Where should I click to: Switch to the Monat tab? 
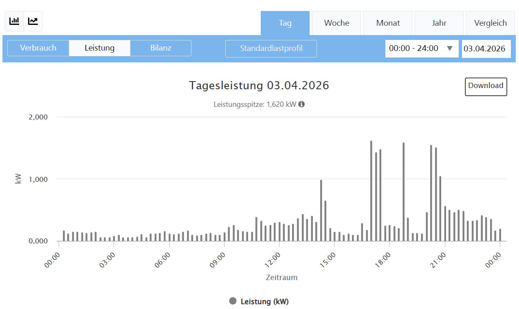pos(388,23)
